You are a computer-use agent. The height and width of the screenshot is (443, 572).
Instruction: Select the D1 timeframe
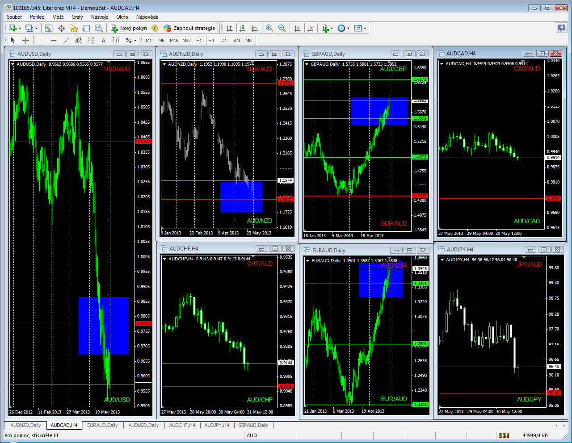point(224,40)
